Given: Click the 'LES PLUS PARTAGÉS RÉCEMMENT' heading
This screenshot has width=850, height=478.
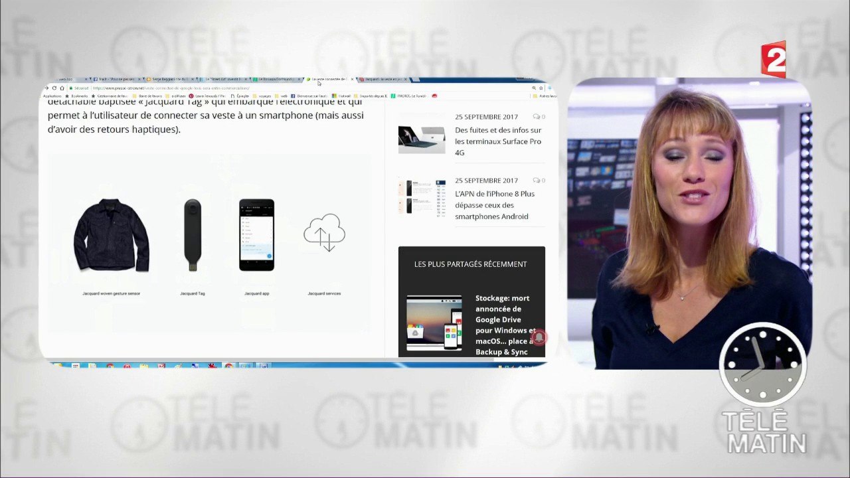Looking at the screenshot, I should point(471,264).
